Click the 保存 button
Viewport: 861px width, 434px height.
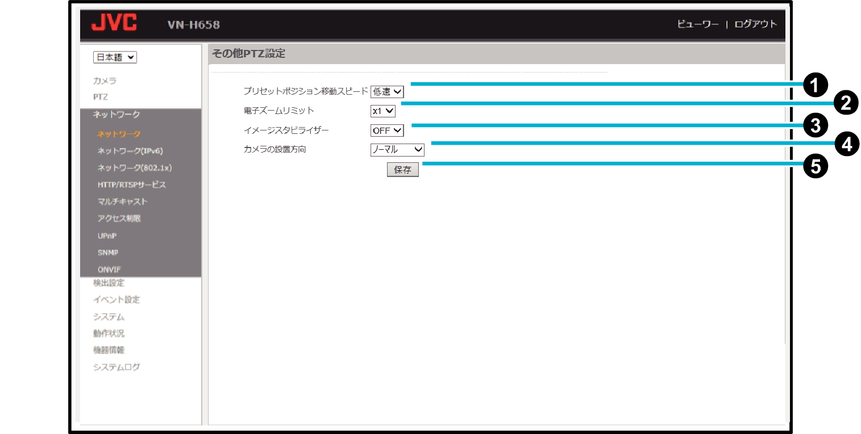pyautogui.click(x=402, y=170)
